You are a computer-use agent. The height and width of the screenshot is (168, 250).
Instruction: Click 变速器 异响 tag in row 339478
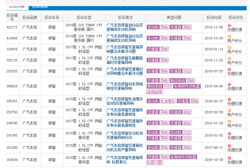click(x=157, y=49)
